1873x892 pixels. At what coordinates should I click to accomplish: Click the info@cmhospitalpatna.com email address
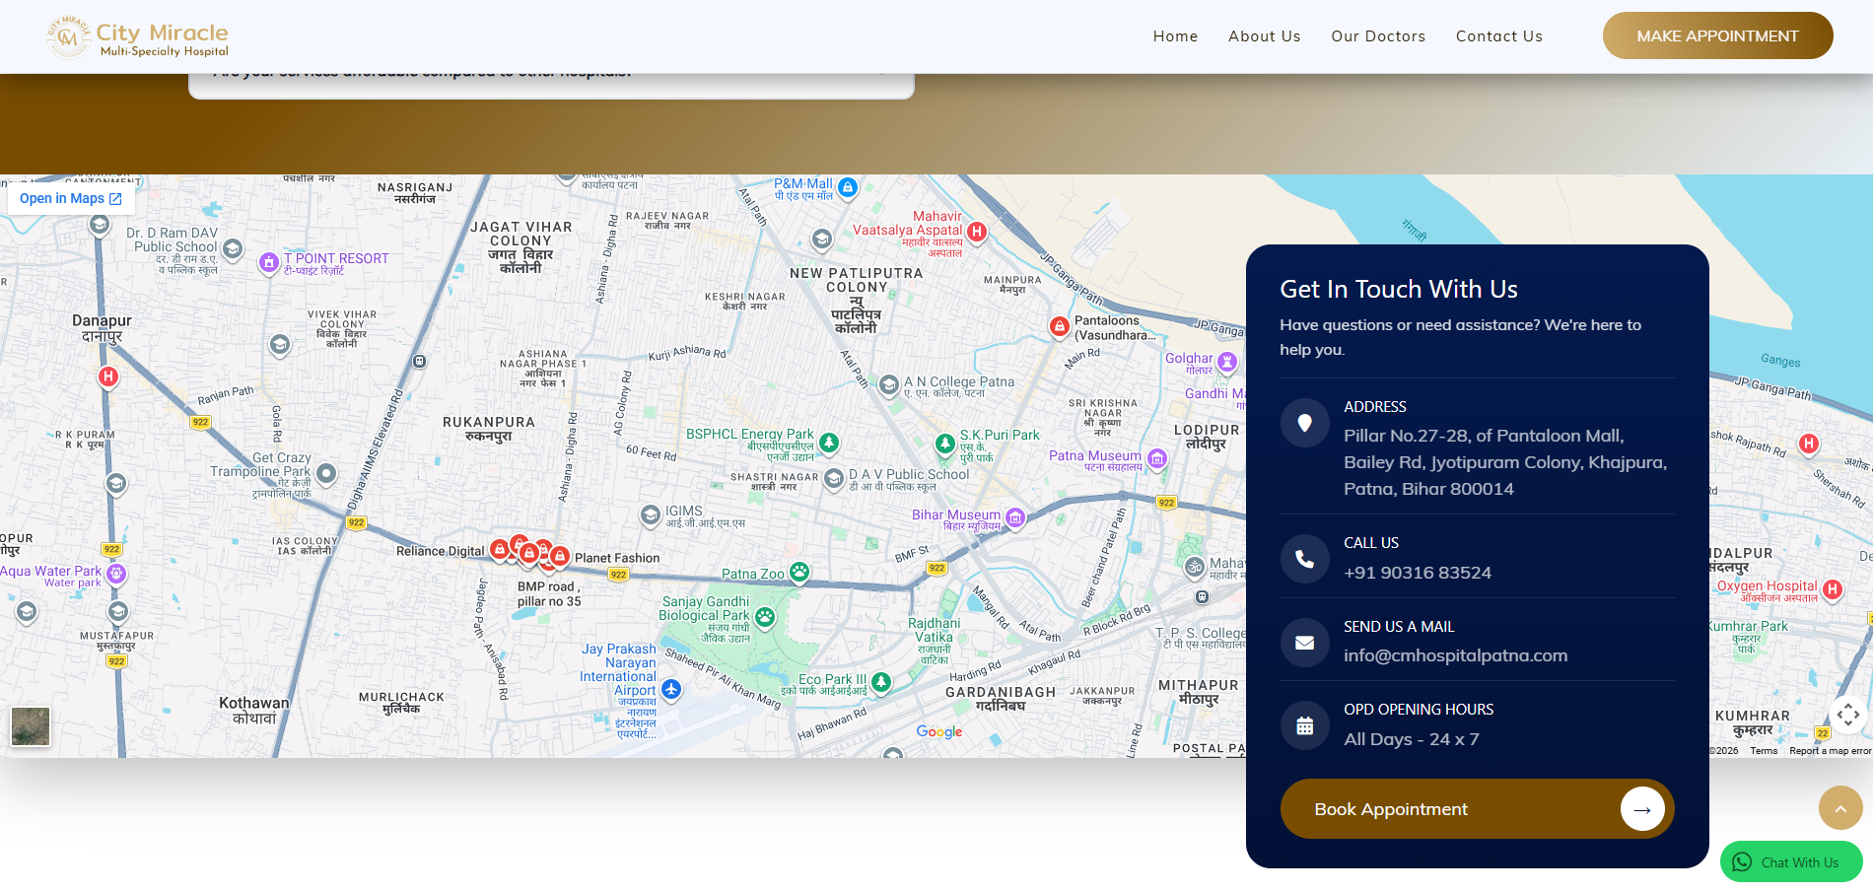[x=1454, y=656]
